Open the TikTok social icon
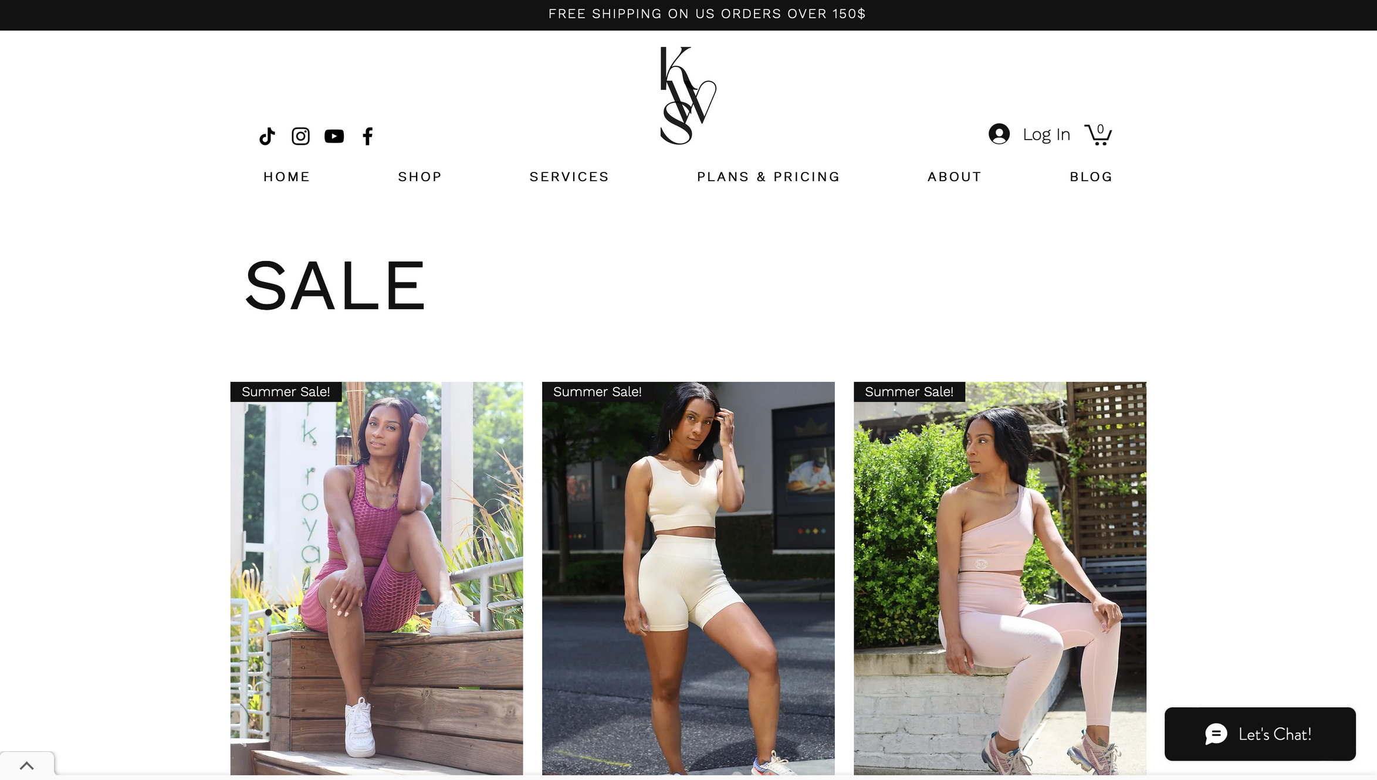 (267, 136)
